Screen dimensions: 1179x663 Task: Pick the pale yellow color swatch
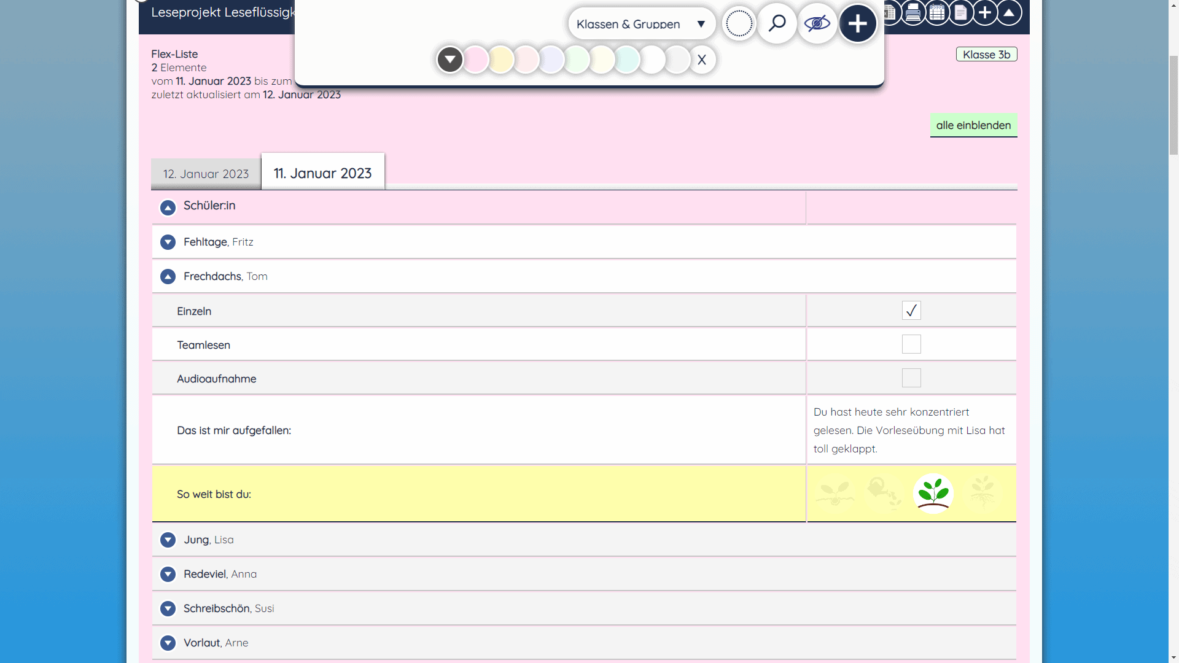pos(500,60)
